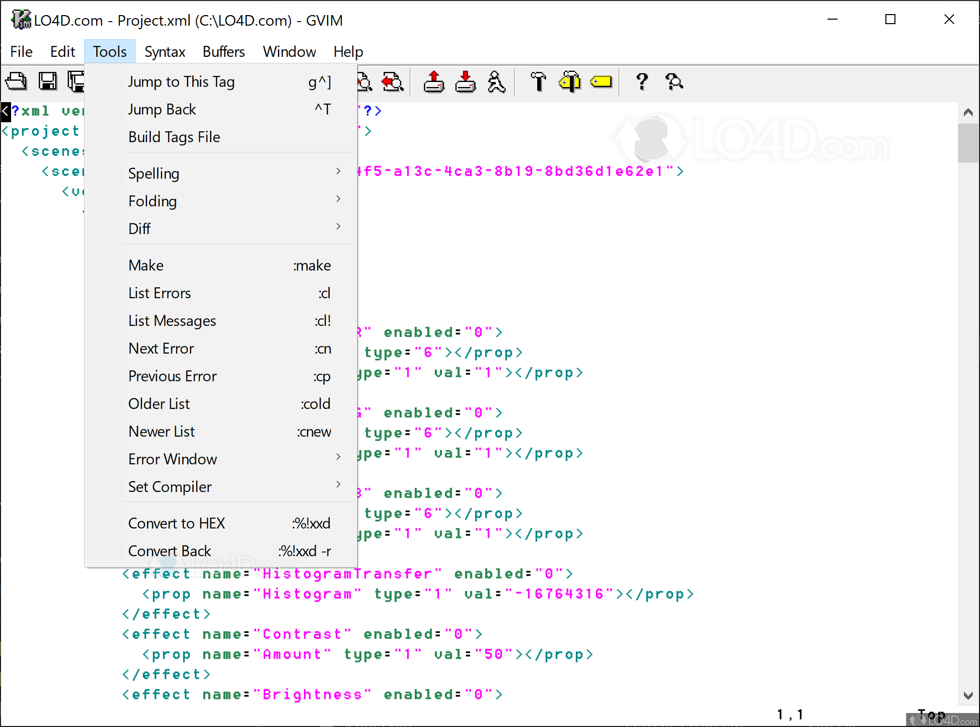This screenshot has width=980, height=727.
Task: Click the Find Previous toolbar icon
Action: pos(393,81)
